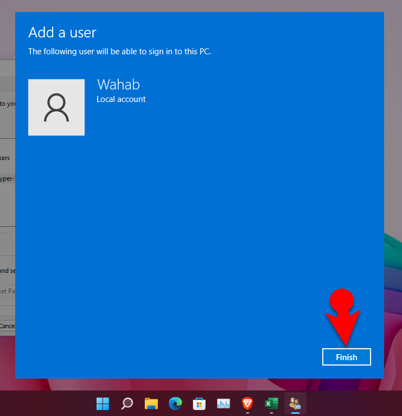Click Cancel in the background dialog
Viewport: 402px width, 416px height.
click(8, 326)
